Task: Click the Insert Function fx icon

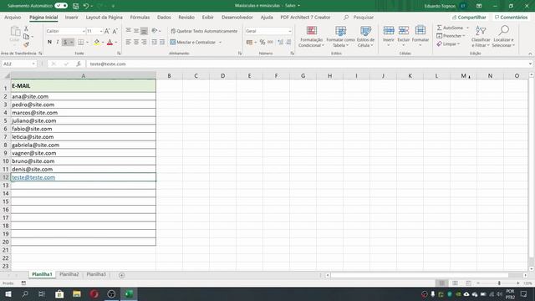Action: [79, 64]
